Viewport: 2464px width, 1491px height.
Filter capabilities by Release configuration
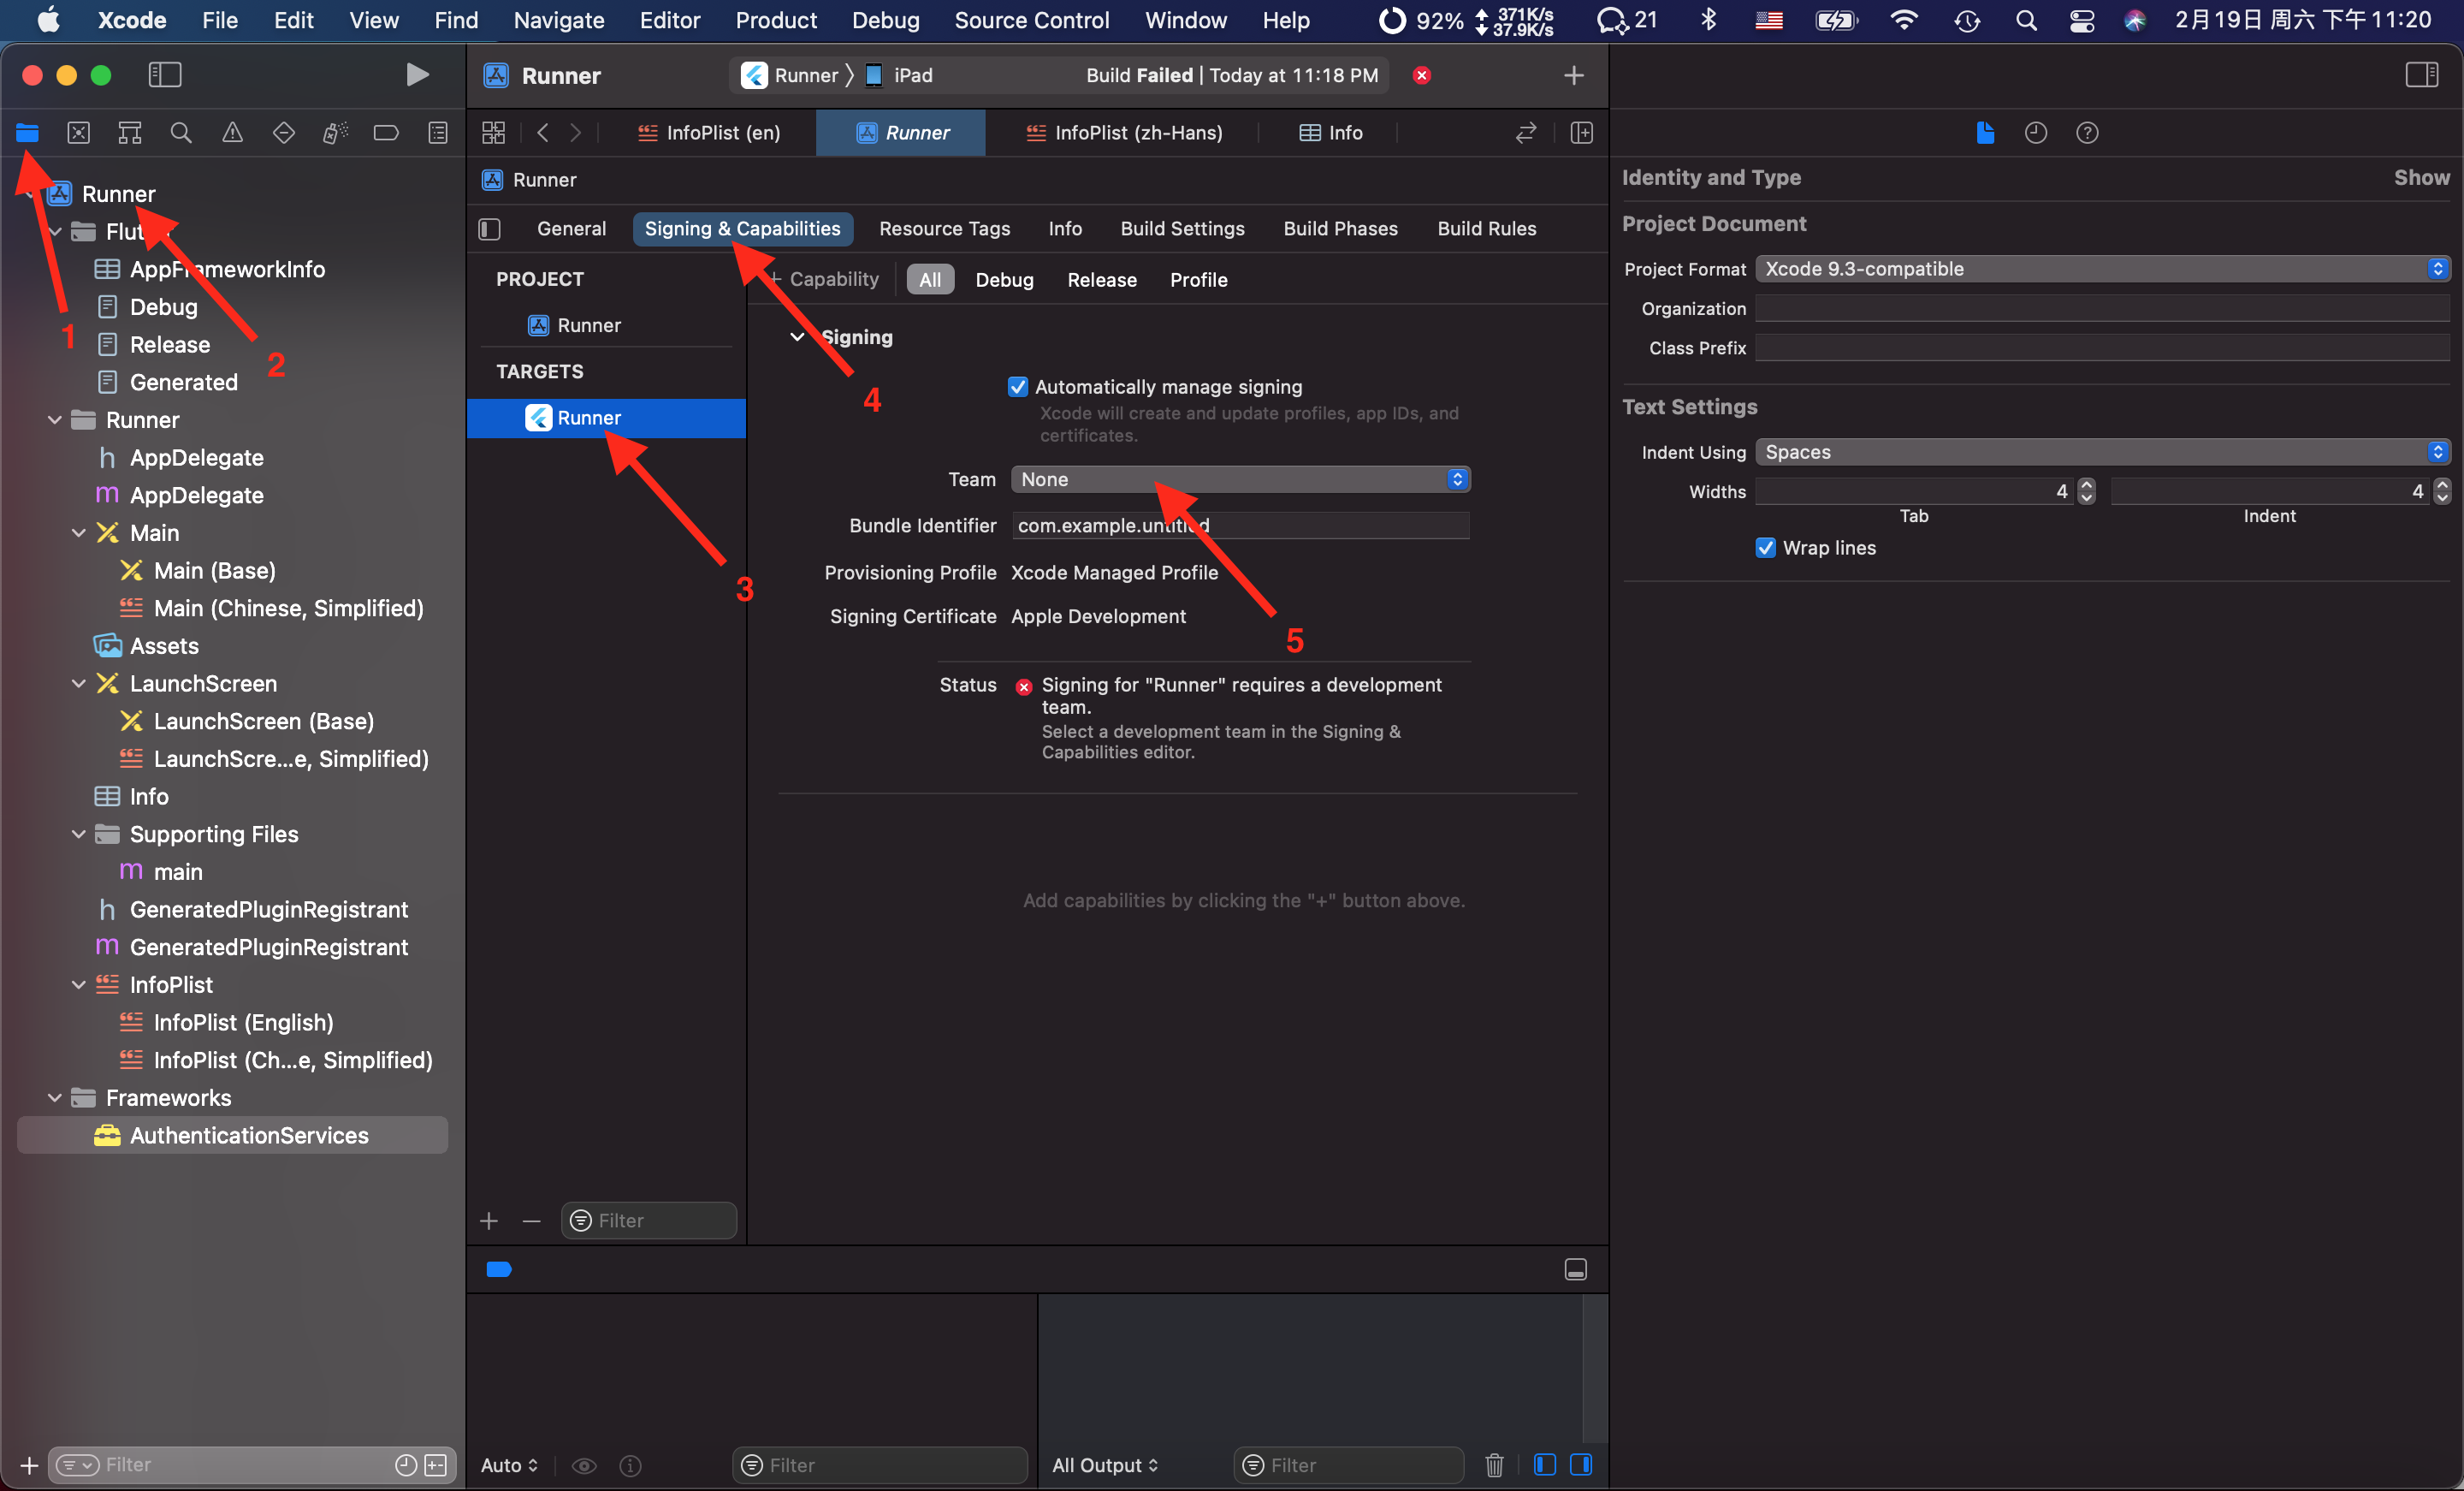(x=1101, y=280)
